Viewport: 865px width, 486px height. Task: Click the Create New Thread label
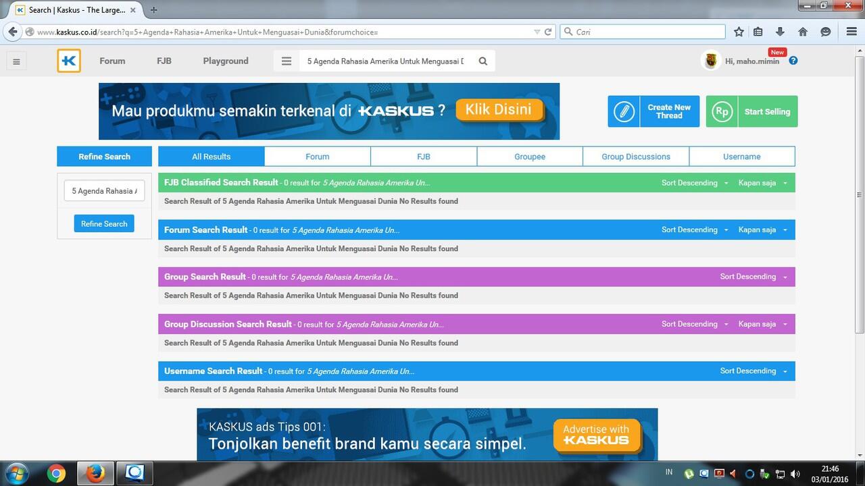(x=669, y=111)
